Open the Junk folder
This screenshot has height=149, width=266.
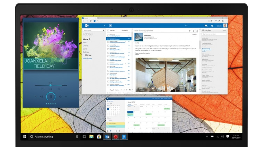(85, 42)
